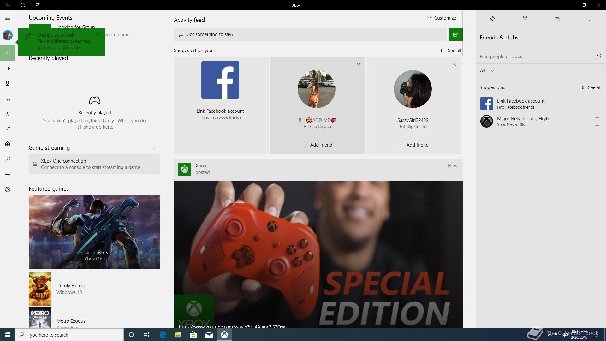Open the Clubs shield icon

8,114
